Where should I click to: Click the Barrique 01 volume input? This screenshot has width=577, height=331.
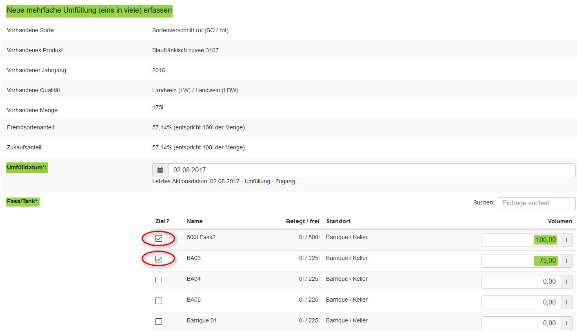(521, 323)
